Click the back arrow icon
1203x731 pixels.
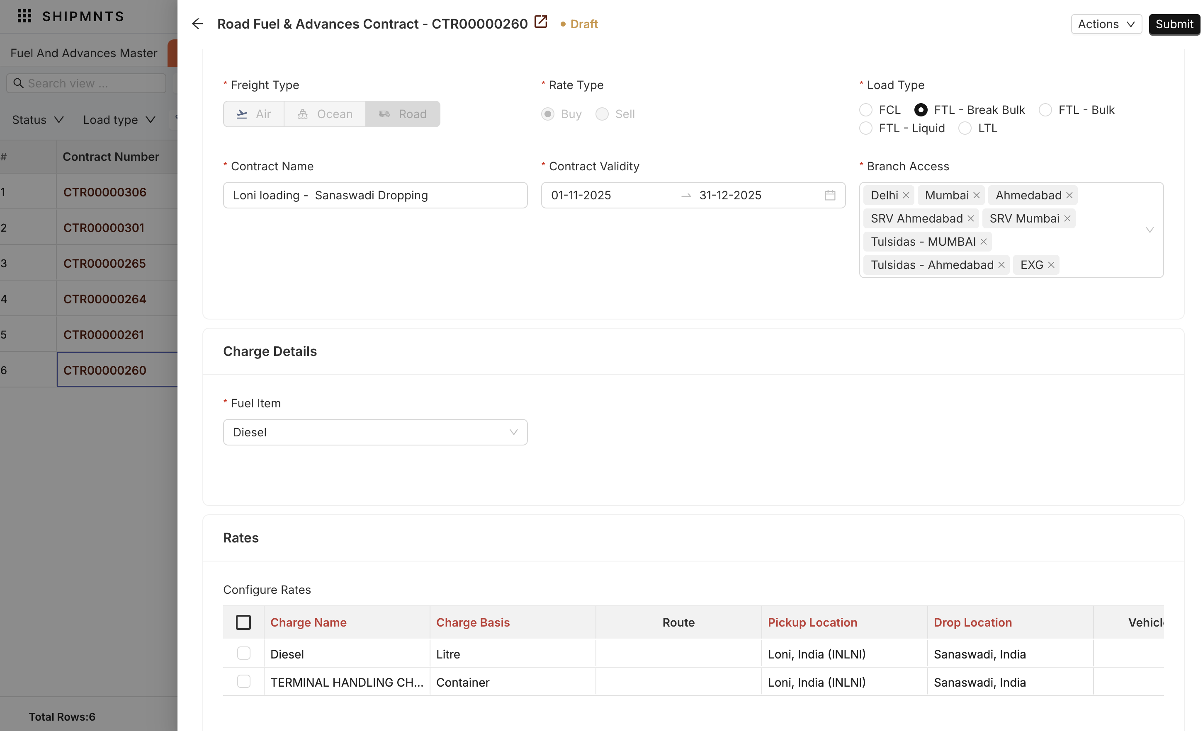197,24
